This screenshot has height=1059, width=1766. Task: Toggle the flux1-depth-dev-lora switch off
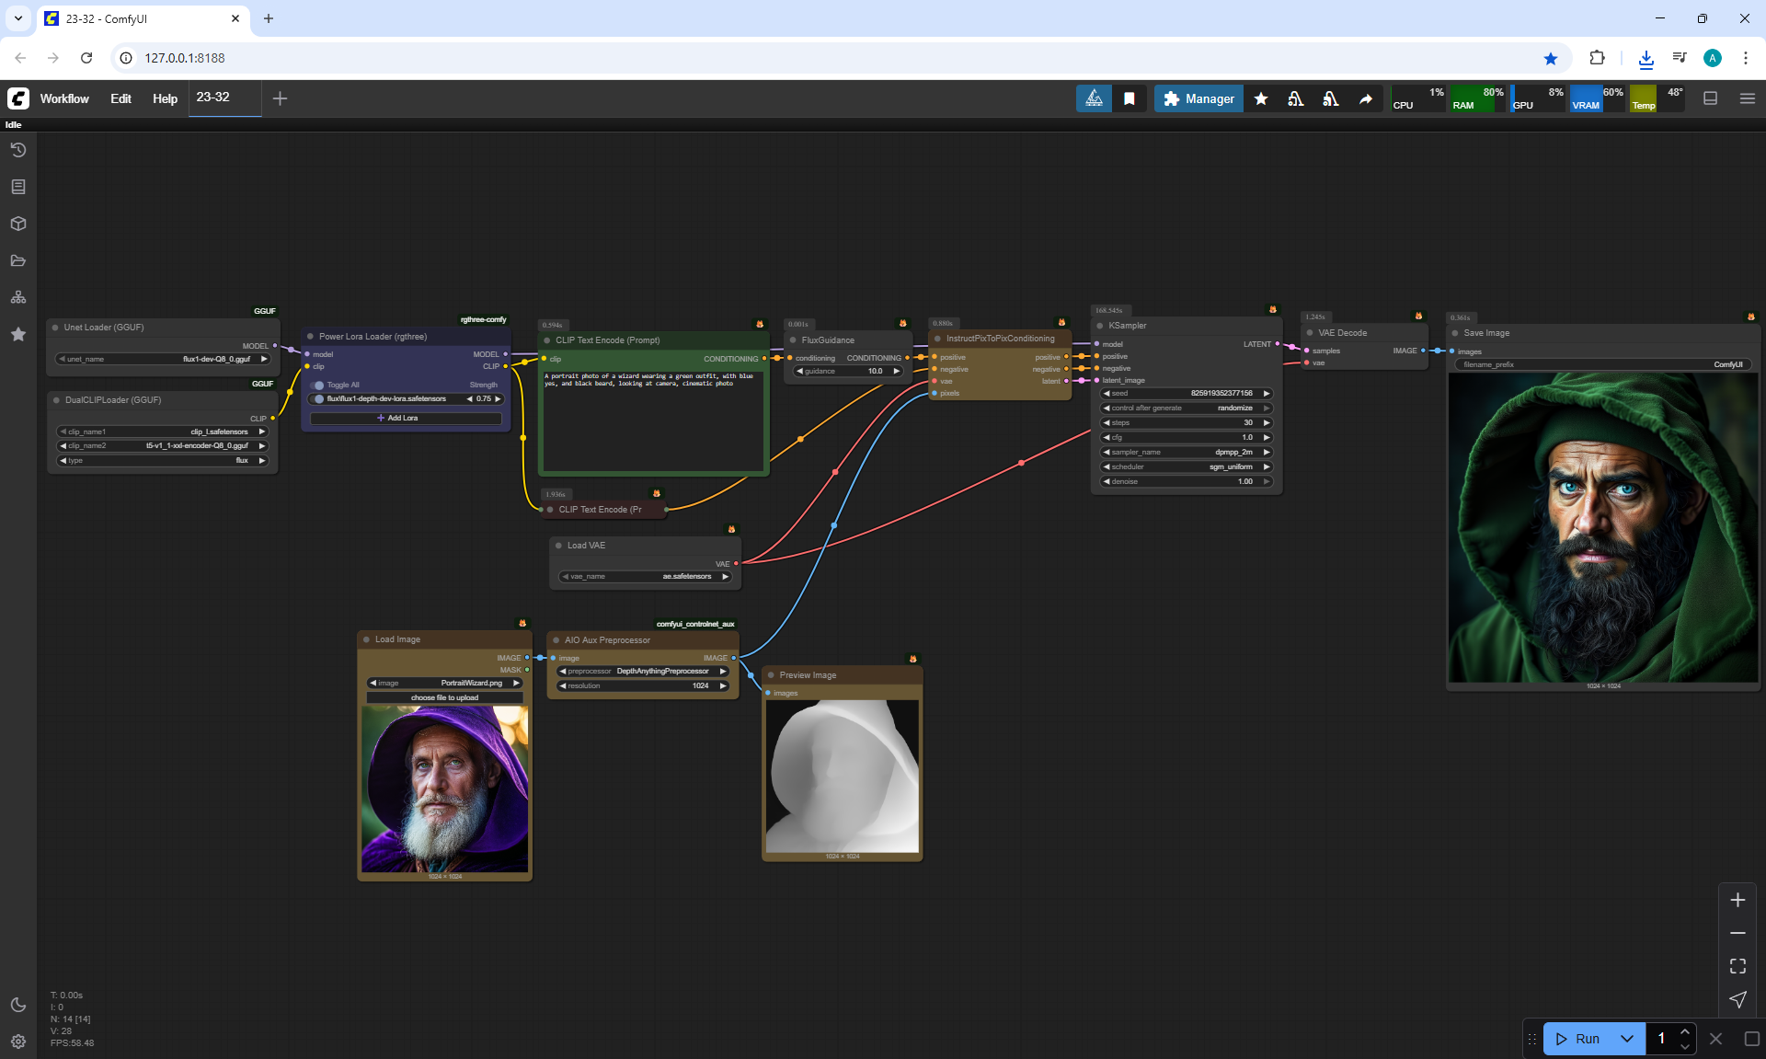[x=319, y=399]
